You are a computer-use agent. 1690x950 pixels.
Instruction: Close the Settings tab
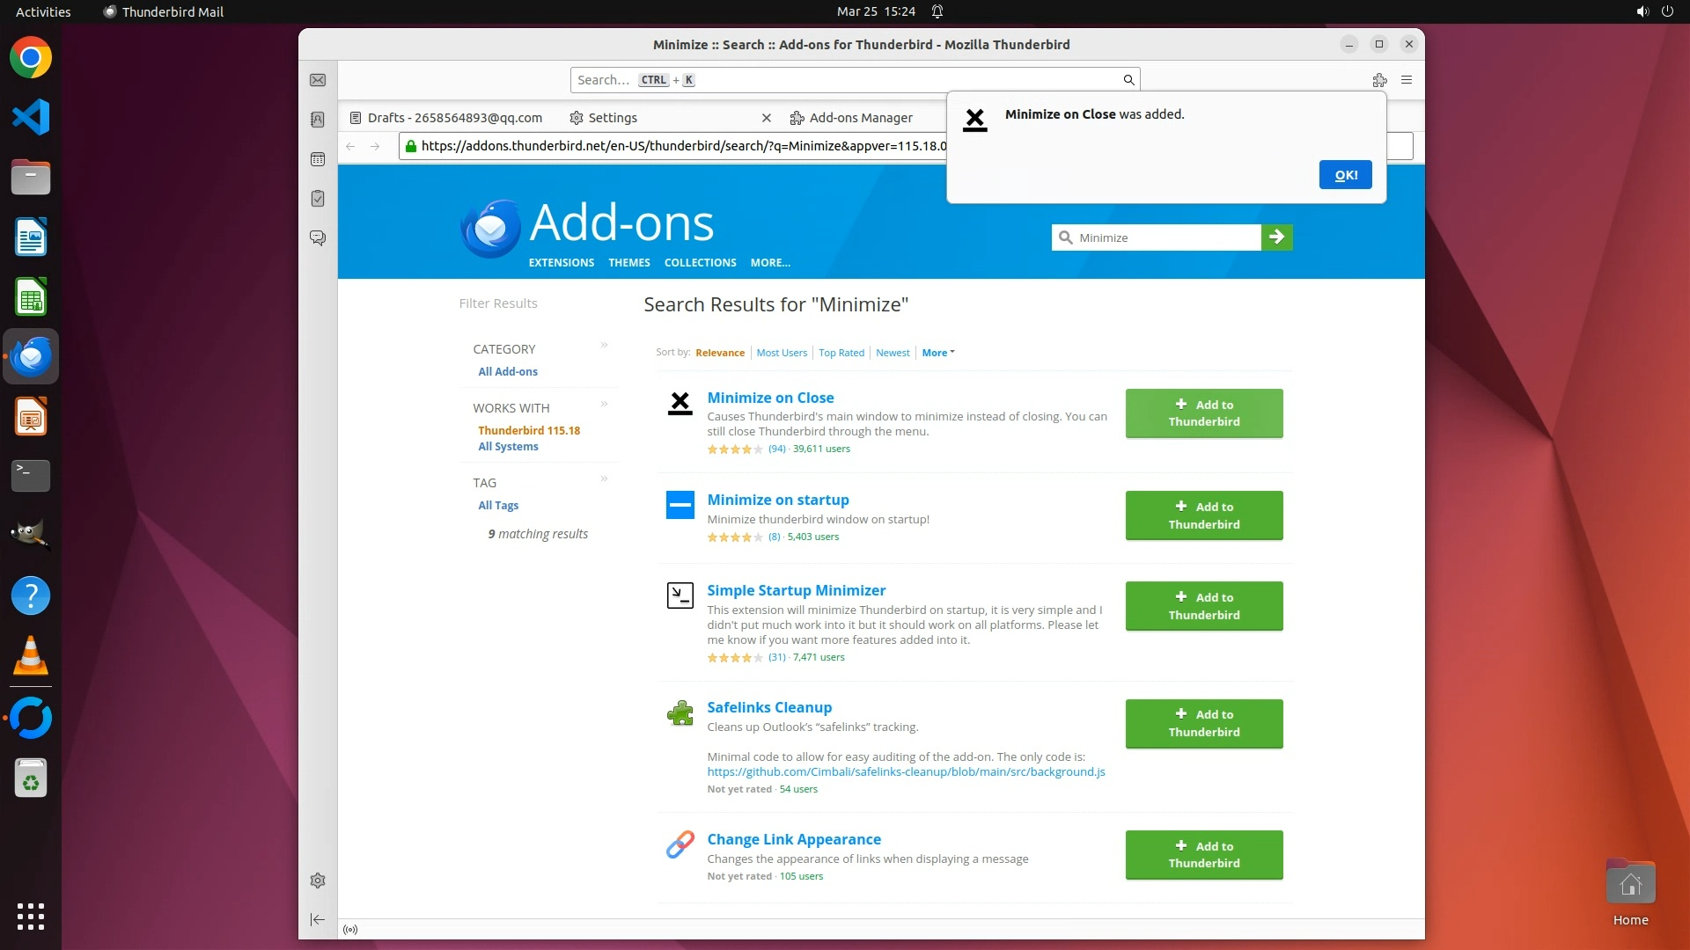[x=766, y=118]
